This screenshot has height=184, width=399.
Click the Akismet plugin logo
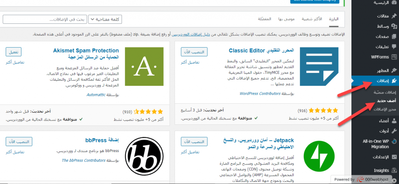point(144,66)
